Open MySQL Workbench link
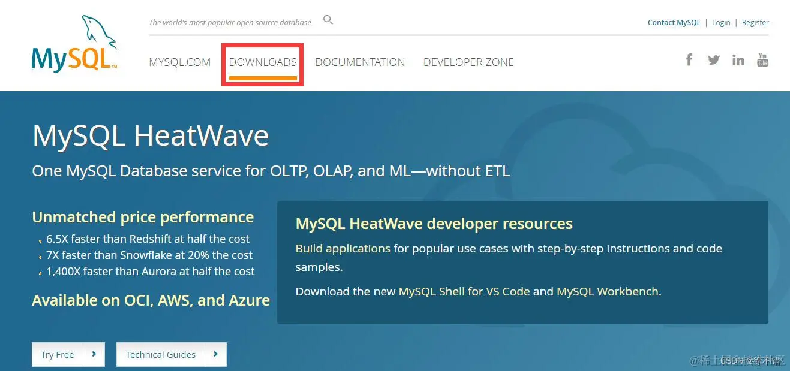 608,292
